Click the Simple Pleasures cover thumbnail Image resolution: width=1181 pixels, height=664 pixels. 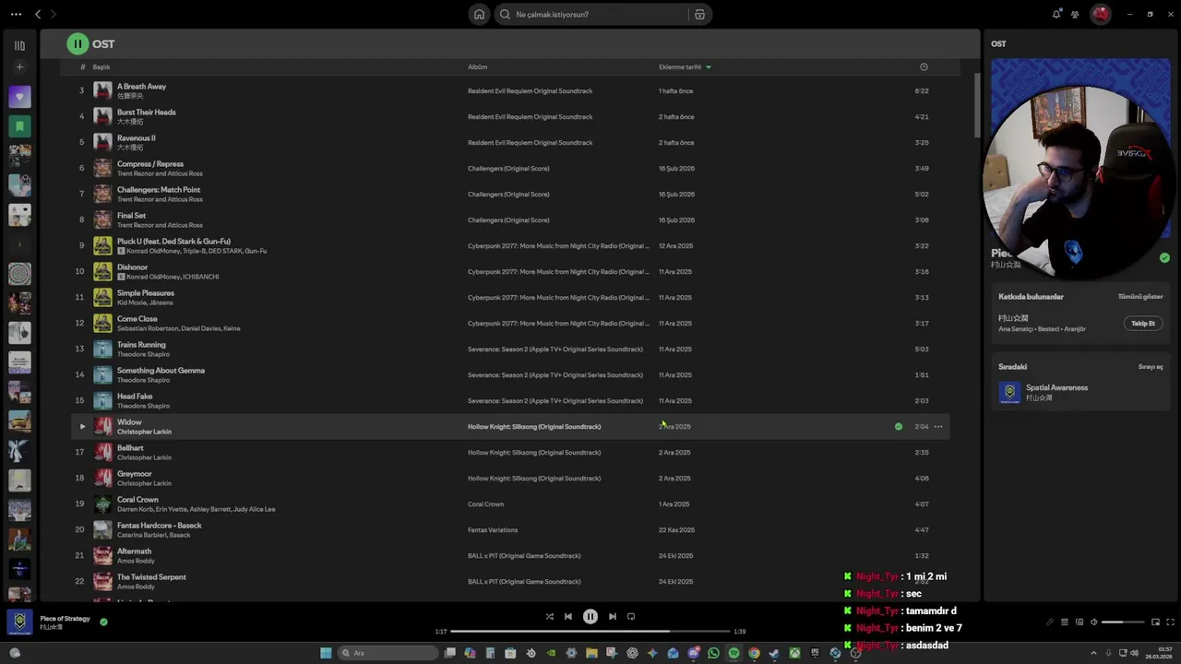[102, 297]
